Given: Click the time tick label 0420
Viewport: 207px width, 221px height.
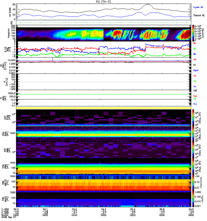Looking at the screenshot, I should click(x=45, y=215).
